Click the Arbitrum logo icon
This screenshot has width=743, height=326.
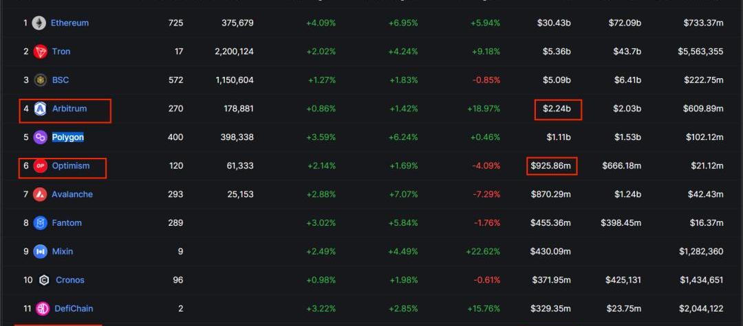[41, 108]
